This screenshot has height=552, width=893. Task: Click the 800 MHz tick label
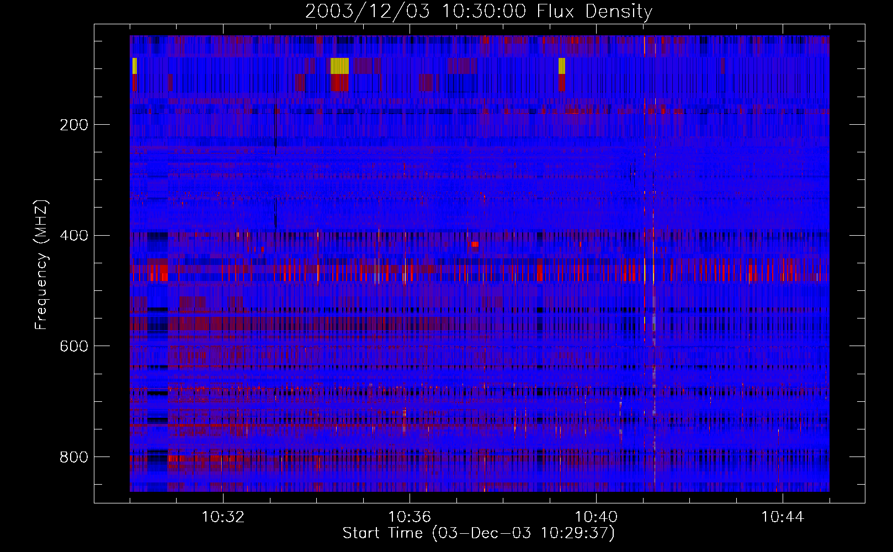coord(74,457)
